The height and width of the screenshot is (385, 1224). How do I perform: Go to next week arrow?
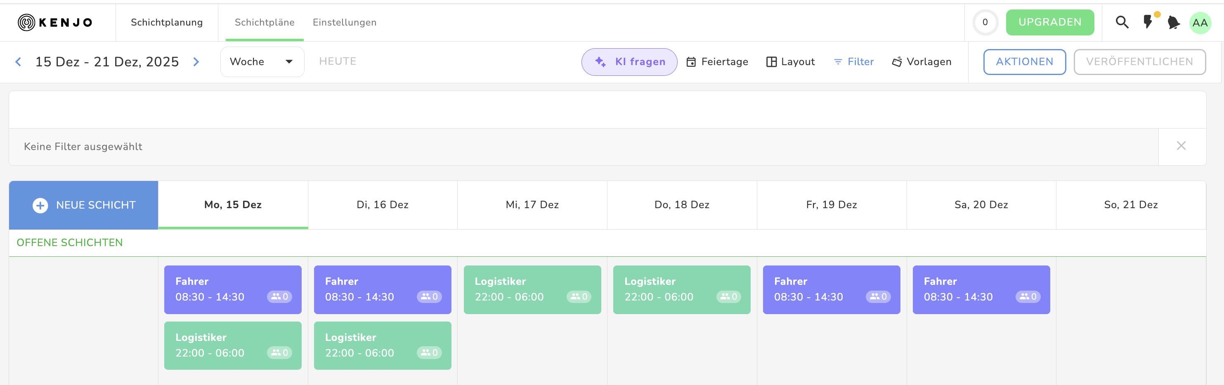[x=196, y=62]
